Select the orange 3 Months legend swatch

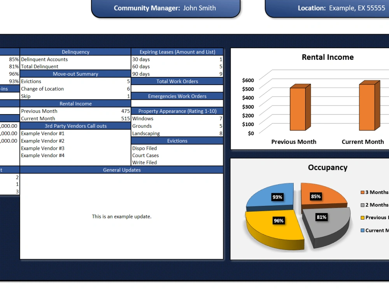[x=363, y=192]
